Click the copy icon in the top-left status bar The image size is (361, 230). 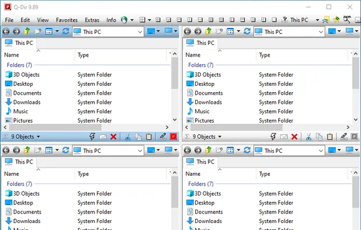click(138, 137)
